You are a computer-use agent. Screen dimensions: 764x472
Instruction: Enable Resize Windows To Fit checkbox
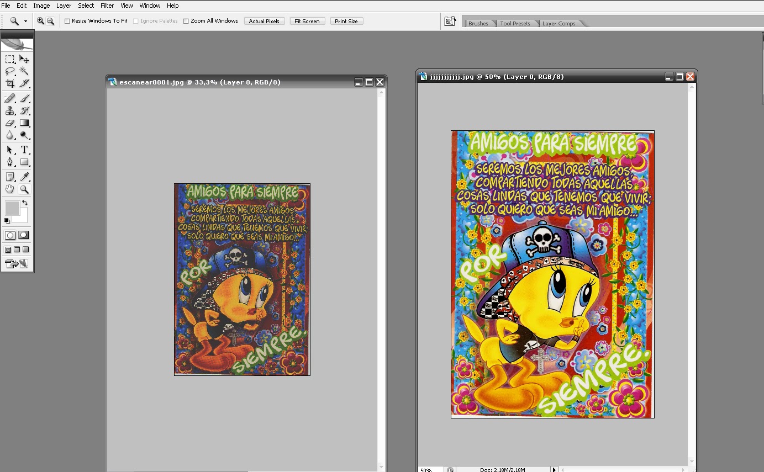pos(67,21)
